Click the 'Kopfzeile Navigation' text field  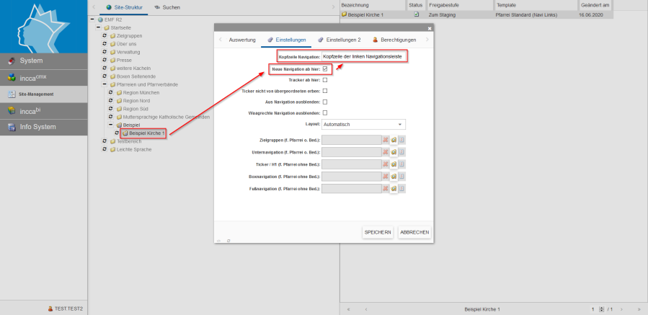[364, 56]
